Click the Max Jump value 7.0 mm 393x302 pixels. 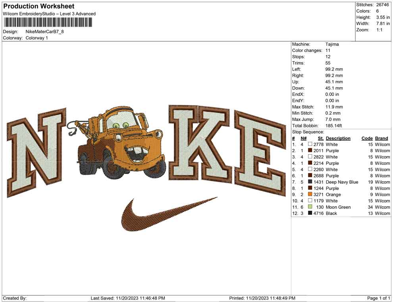(x=333, y=119)
